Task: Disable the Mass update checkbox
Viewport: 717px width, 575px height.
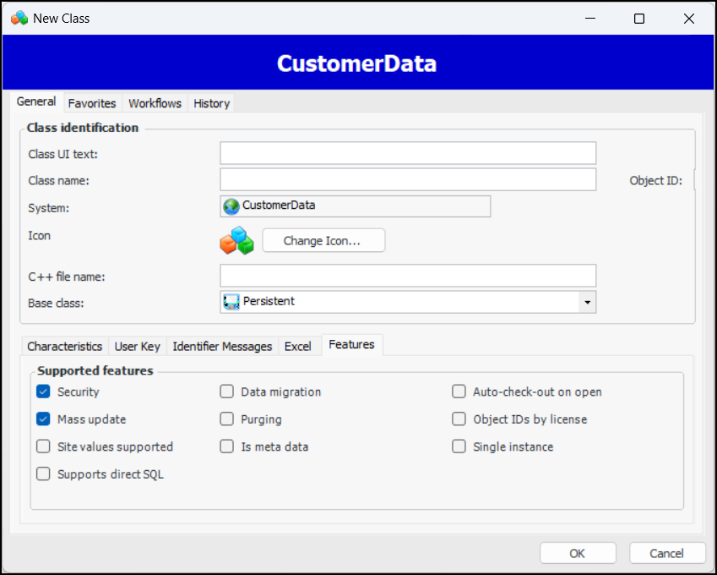Action: click(44, 419)
